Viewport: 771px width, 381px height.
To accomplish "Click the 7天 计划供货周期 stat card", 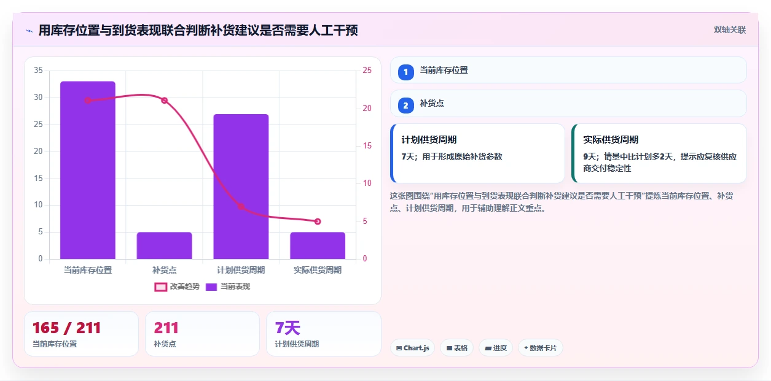I will point(323,334).
